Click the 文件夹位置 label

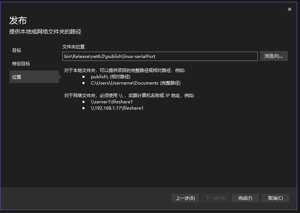click(x=74, y=47)
